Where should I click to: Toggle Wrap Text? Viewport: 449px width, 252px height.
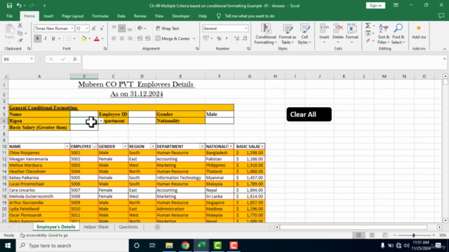(x=168, y=28)
